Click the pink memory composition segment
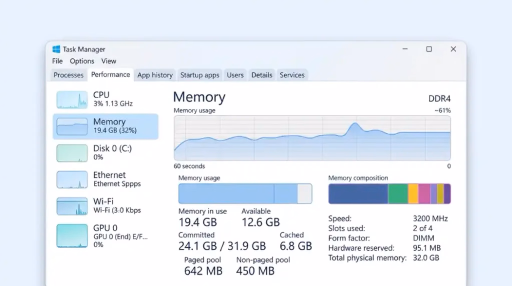This screenshot has height=286, width=512. click(x=424, y=193)
